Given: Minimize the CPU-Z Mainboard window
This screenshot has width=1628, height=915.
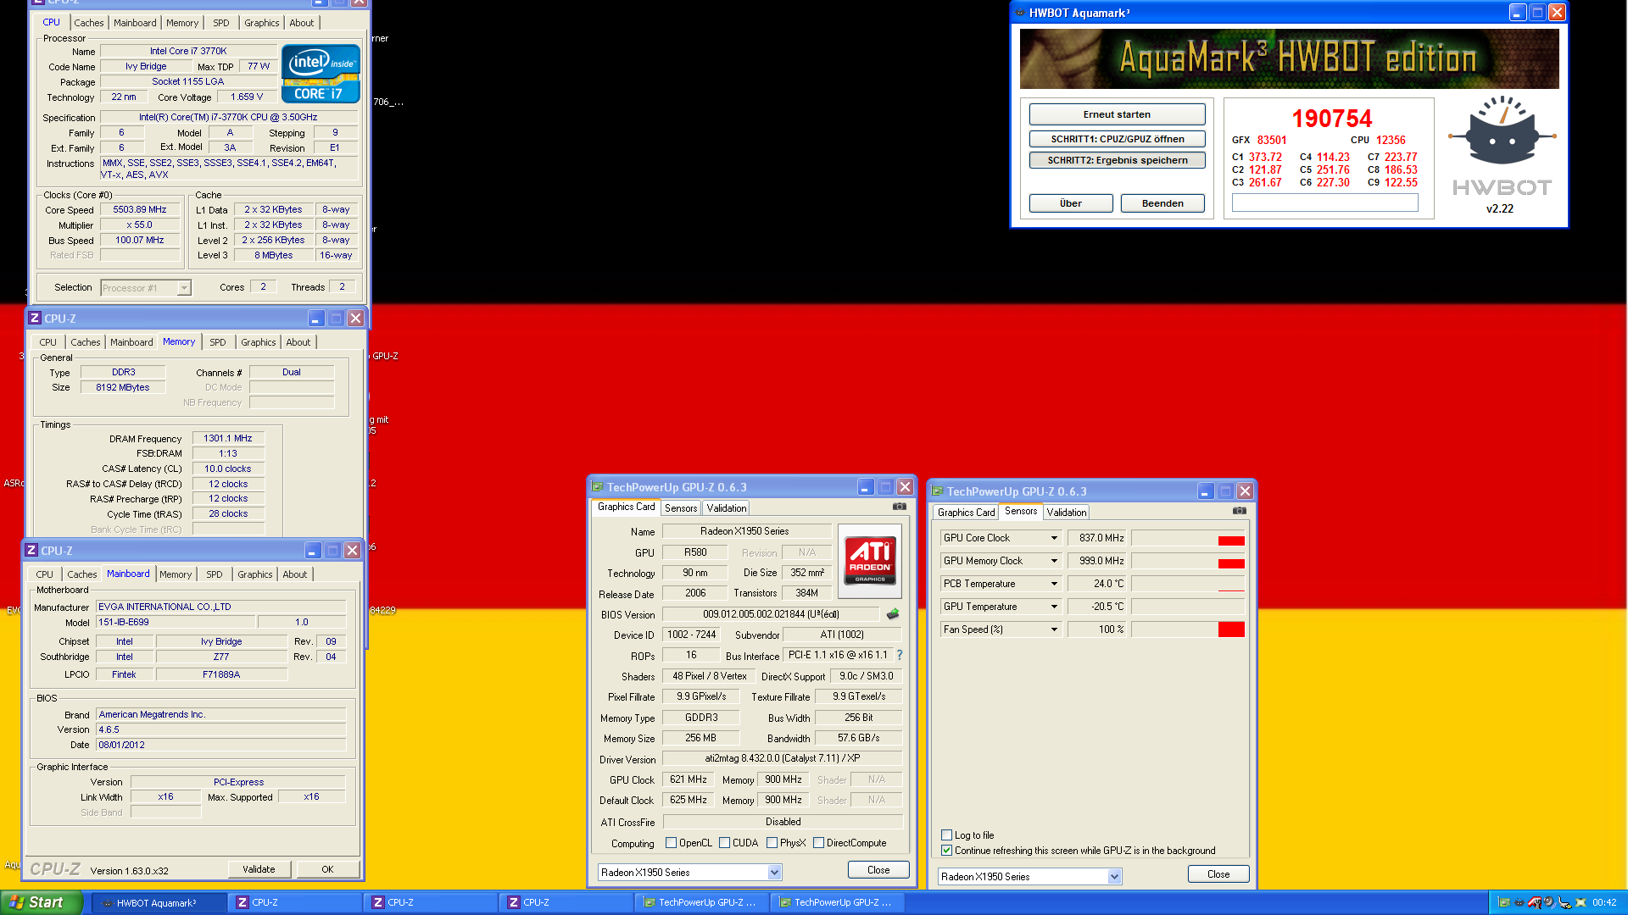Looking at the screenshot, I should pos(313,551).
